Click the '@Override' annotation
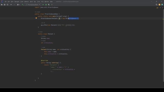164x92 pixels. click(44, 61)
